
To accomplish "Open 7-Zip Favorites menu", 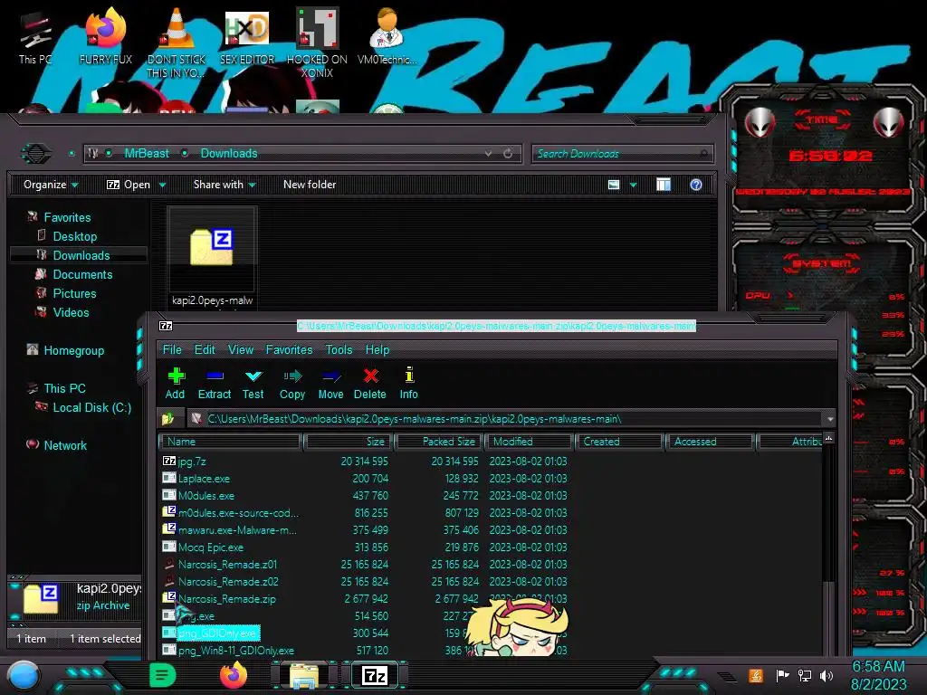I will (x=289, y=350).
